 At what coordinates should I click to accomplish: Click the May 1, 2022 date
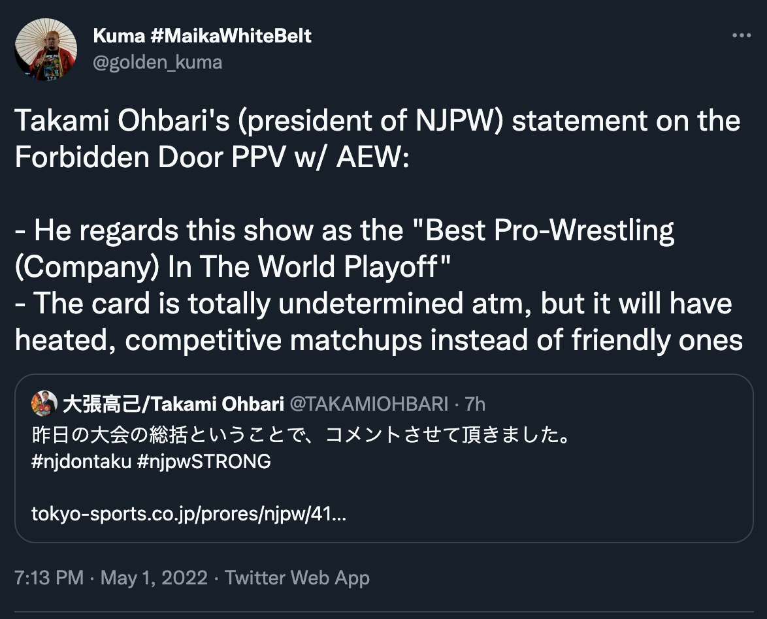pyautogui.click(x=154, y=578)
